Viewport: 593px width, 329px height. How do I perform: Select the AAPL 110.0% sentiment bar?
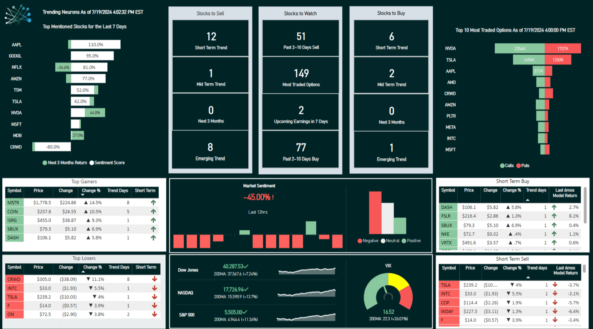click(96, 45)
